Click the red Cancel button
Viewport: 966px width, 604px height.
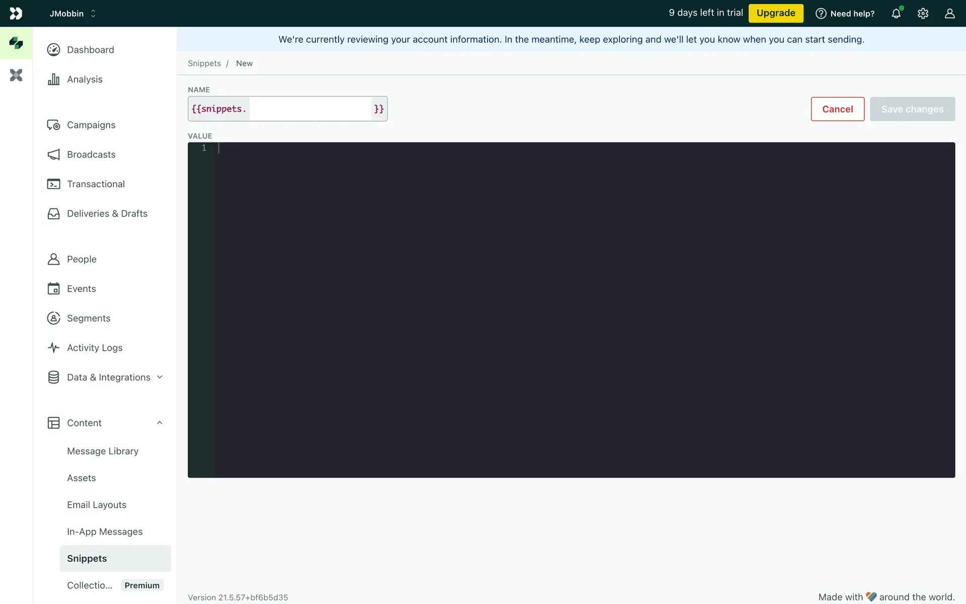(837, 109)
